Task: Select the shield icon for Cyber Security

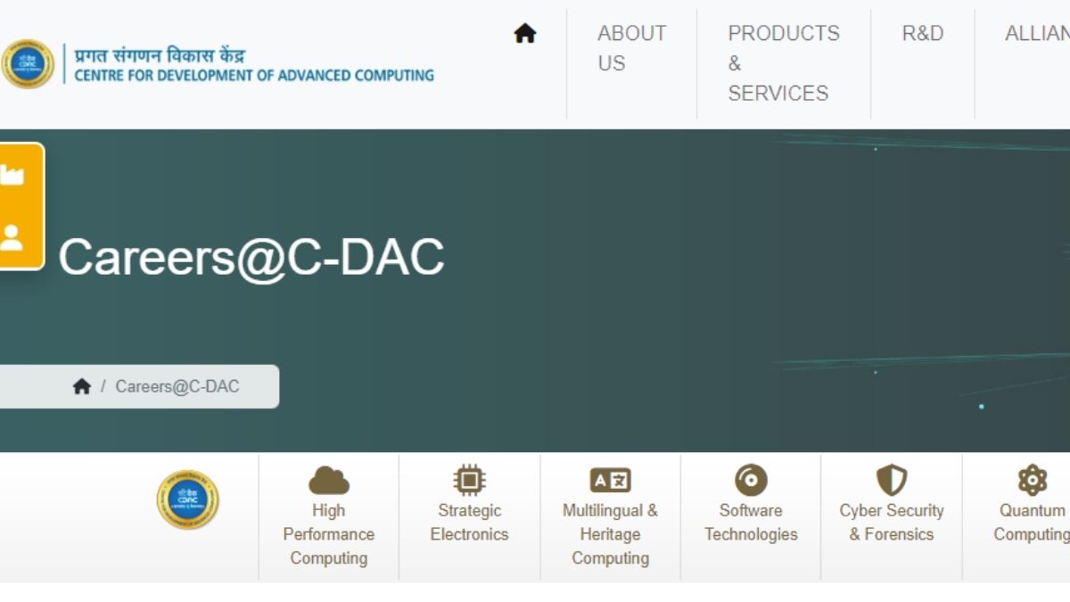Action: (891, 481)
